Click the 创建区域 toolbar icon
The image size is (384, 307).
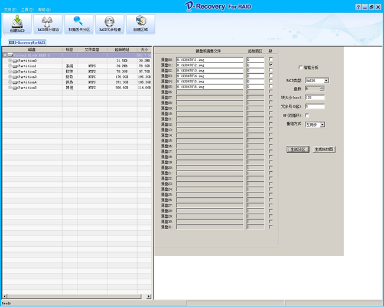(x=141, y=24)
